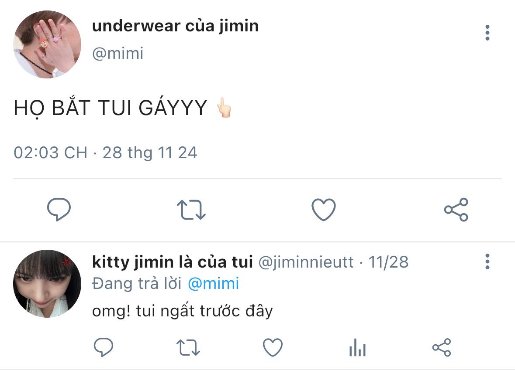Open the @mimi mention link in reply

pyautogui.click(x=214, y=284)
